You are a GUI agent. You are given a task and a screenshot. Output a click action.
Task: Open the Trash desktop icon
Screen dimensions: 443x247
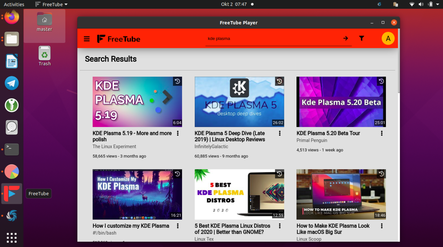coord(45,56)
